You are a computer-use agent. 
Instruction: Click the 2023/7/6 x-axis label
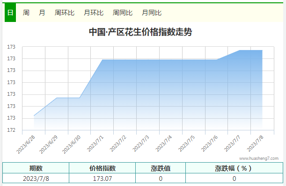point(210,144)
